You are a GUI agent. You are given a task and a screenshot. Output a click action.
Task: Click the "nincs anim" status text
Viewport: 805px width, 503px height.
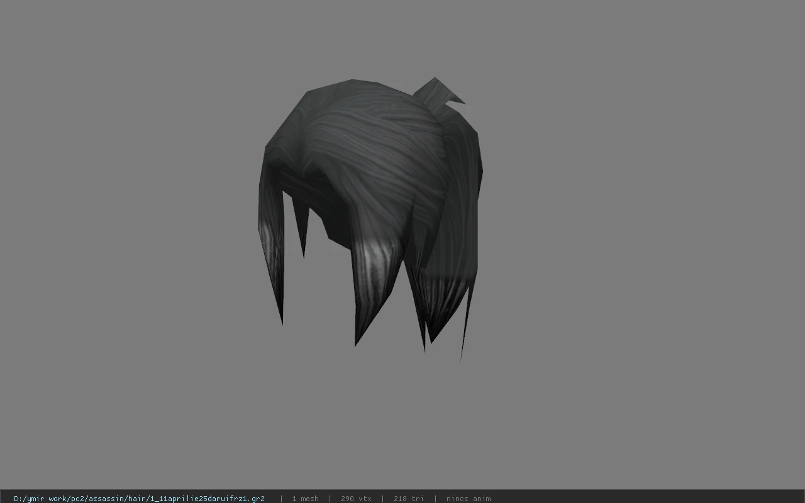pyautogui.click(x=468, y=499)
